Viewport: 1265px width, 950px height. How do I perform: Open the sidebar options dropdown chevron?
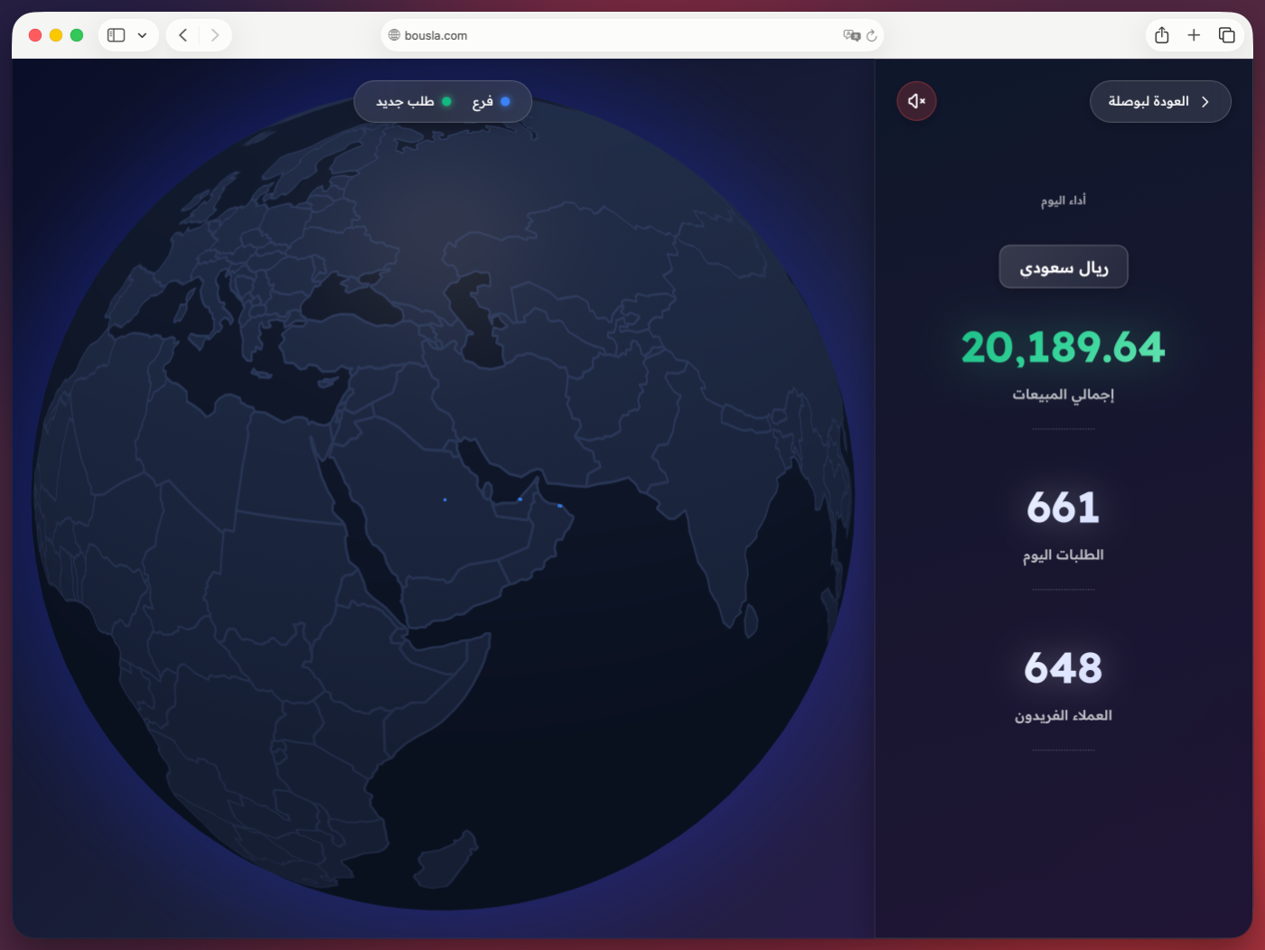click(x=142, y=35)
